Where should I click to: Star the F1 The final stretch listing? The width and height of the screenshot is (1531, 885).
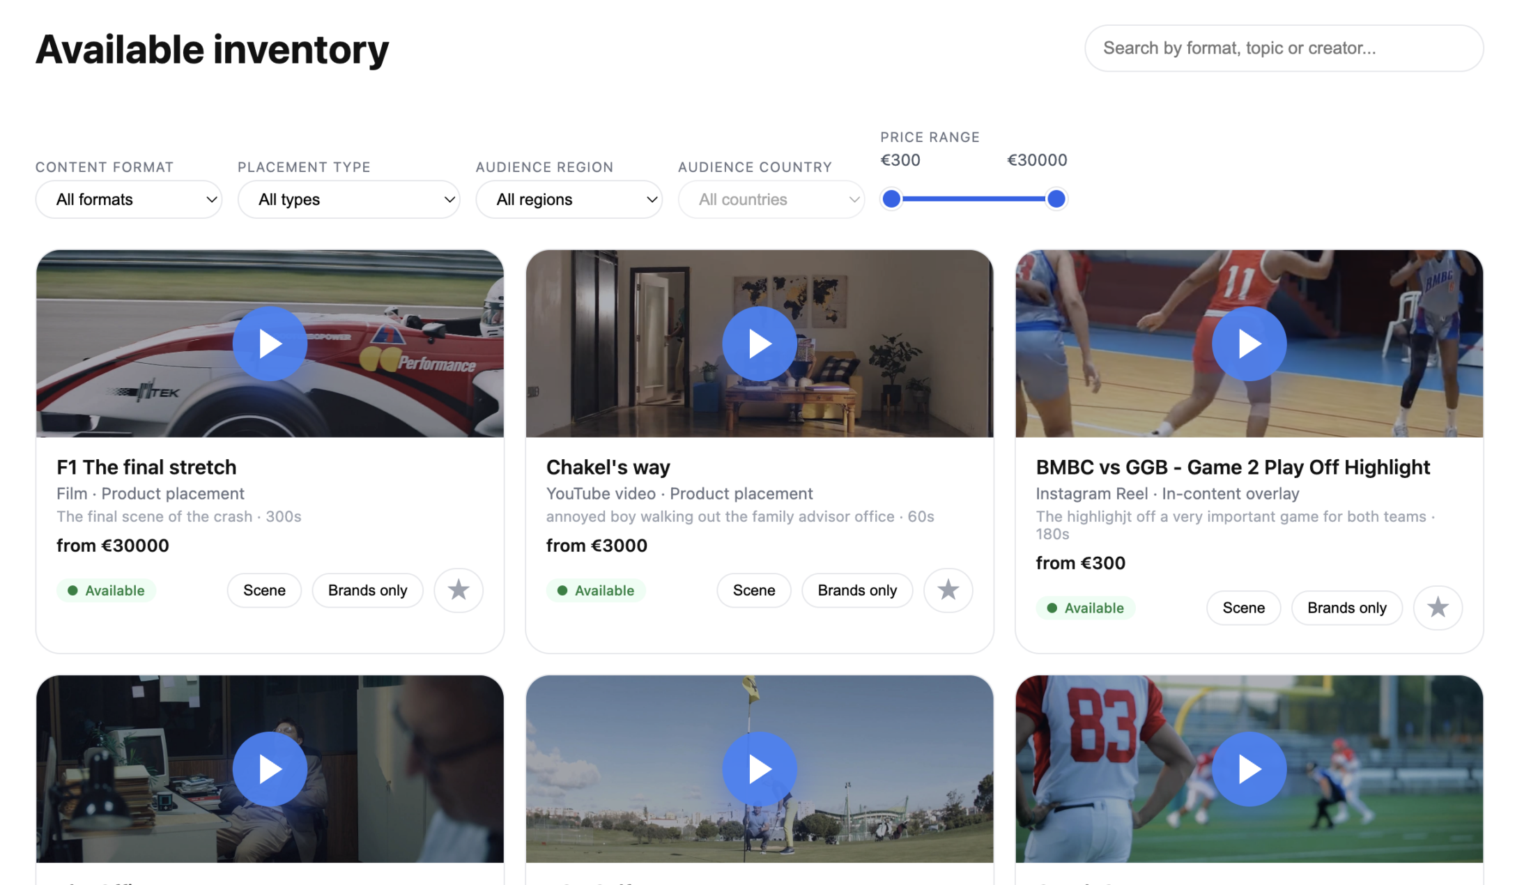(x=458, y=590)
